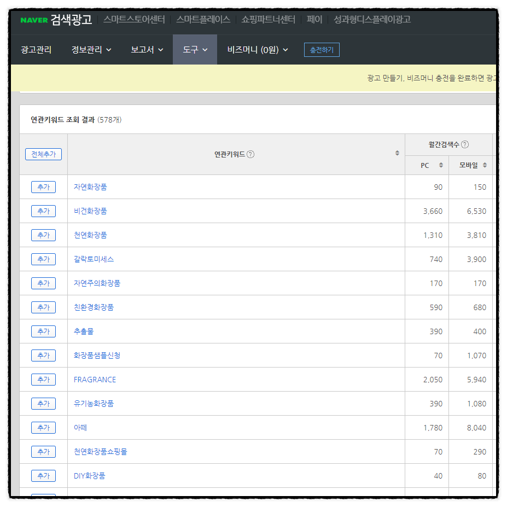
Task: Select the 연관키워드 조회 결과 (578개) heading
Action: [77, 120]
